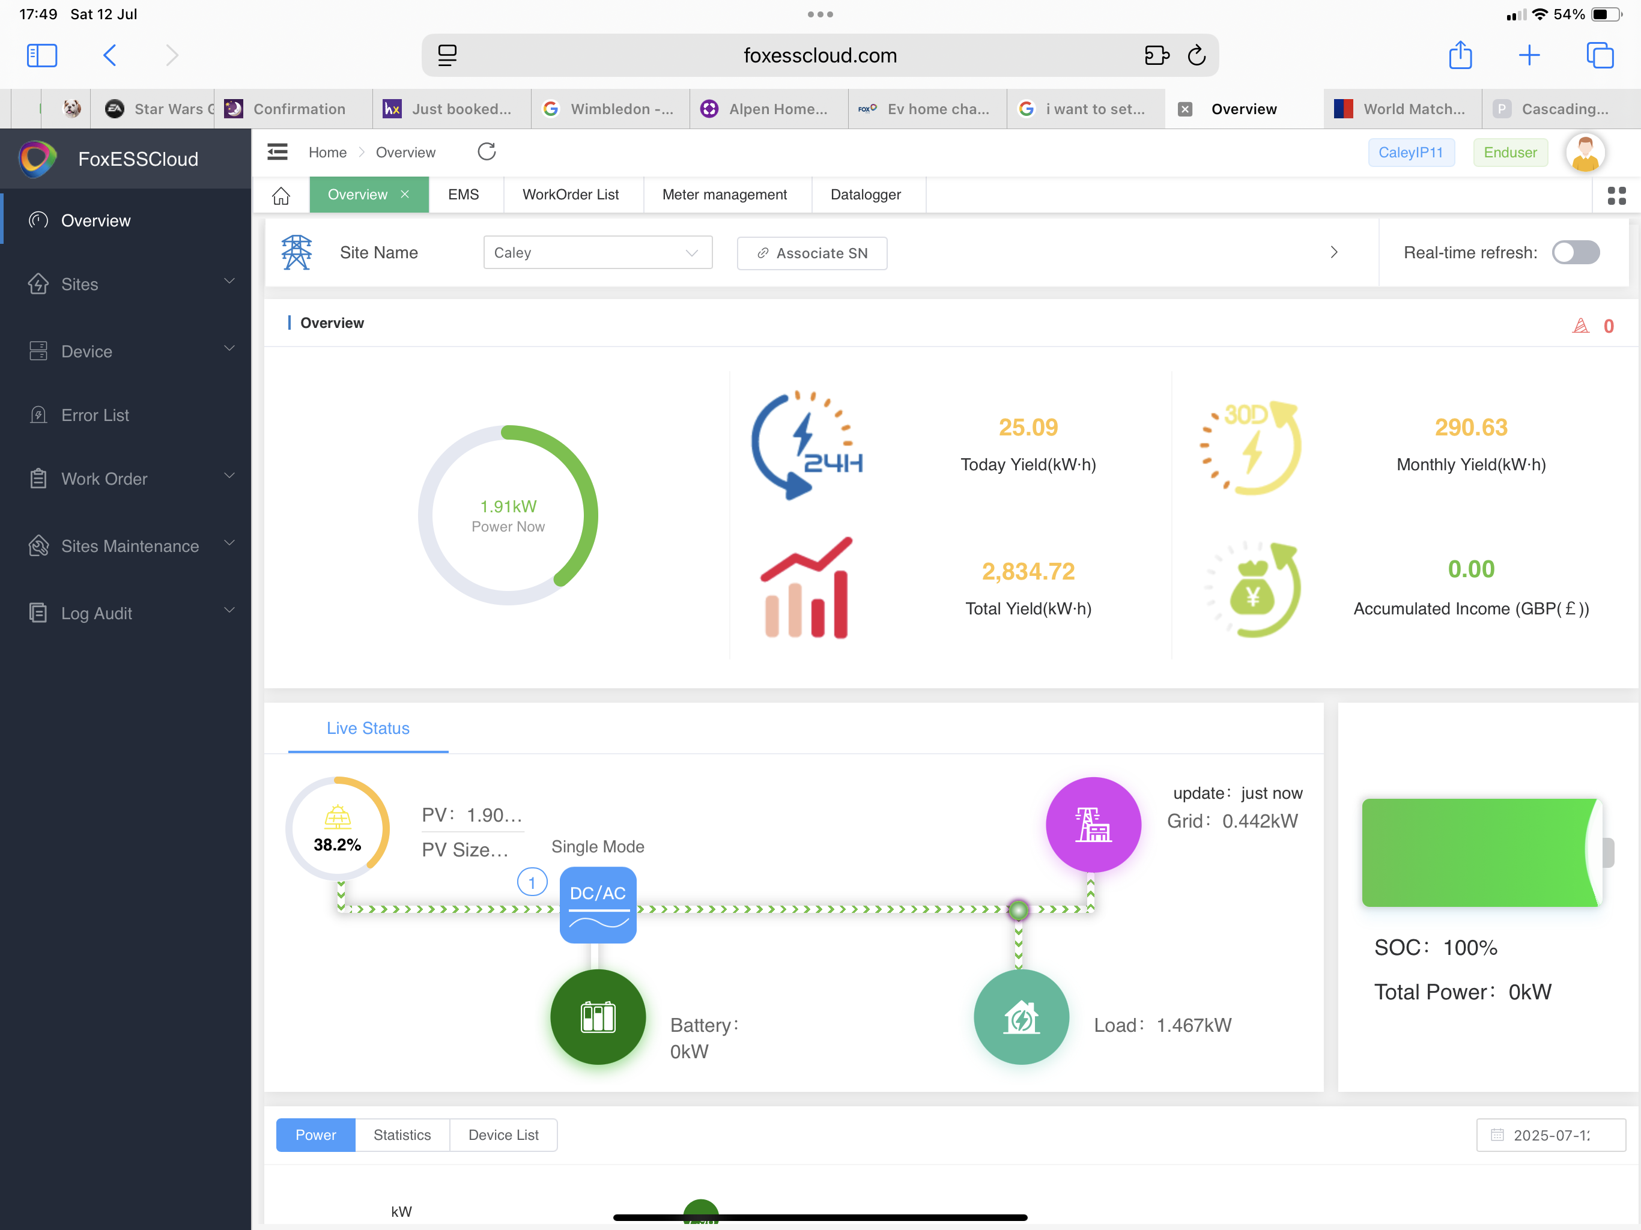This screenshot has height=1230, width=1641.
Task: Expand the Work Order sidebar menu
Action: [126, 479]
